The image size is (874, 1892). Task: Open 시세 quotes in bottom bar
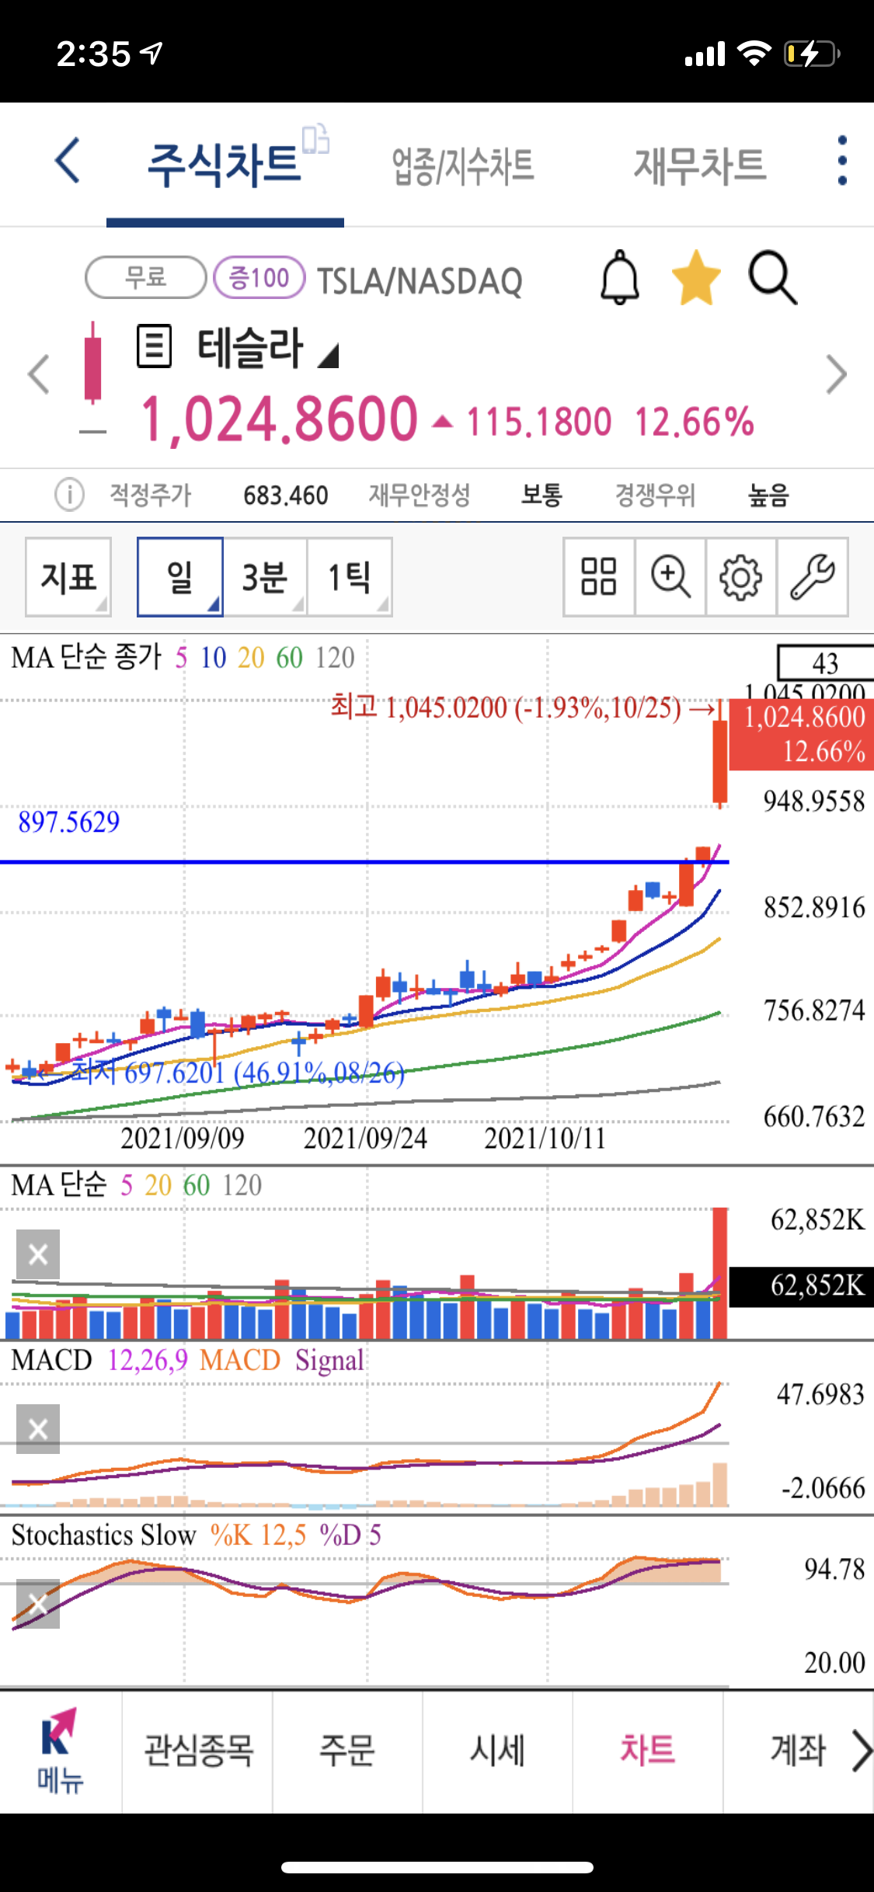pos(498,1751)
